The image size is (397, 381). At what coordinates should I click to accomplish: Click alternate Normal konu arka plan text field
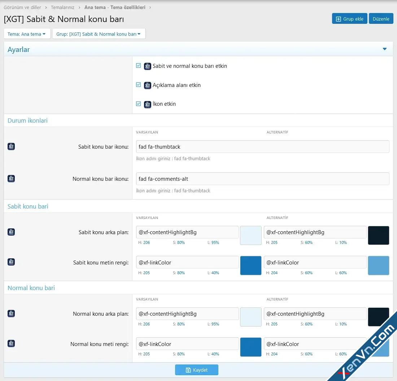point(315,314)
